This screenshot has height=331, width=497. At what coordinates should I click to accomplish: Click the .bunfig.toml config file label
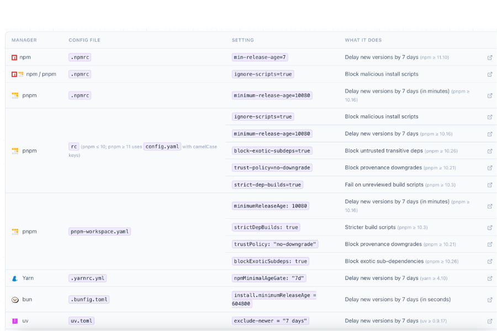pos(89,300)
